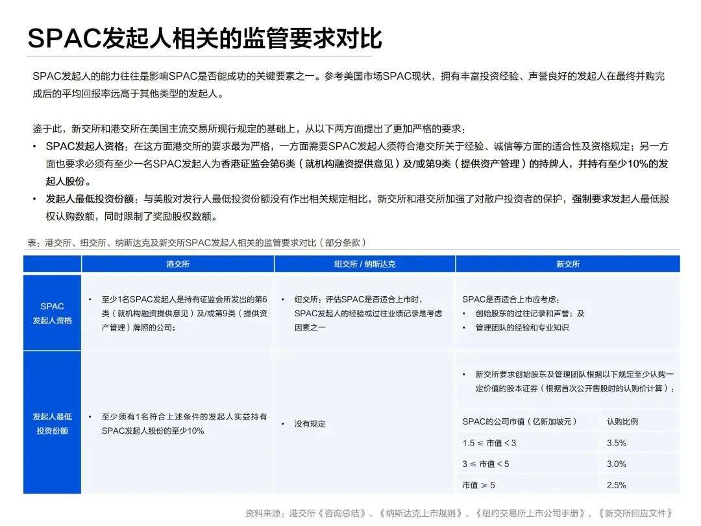Click the SPAC的公司市值（亿新加坡元） sub-header
This screenshot has height=526, width=701.
[519, 421]
